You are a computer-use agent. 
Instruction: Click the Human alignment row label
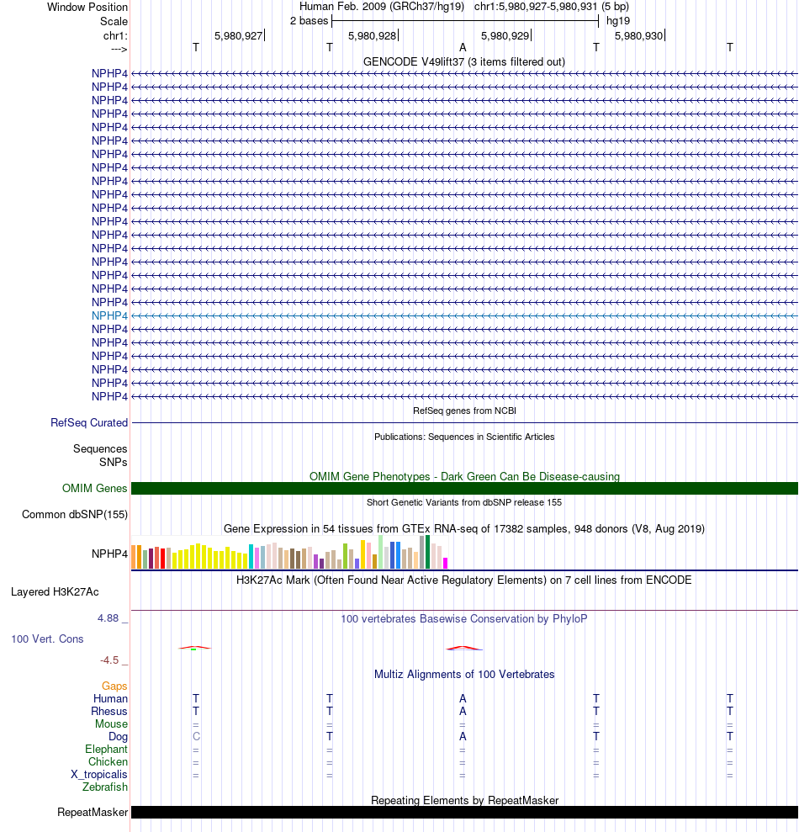pos(110,699)
